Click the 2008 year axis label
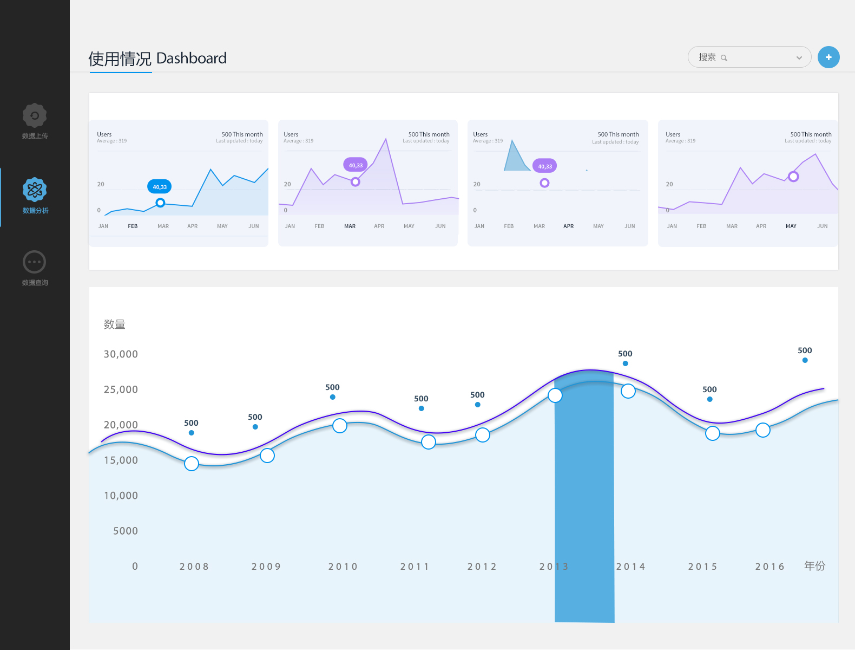 tap(194, 567)
